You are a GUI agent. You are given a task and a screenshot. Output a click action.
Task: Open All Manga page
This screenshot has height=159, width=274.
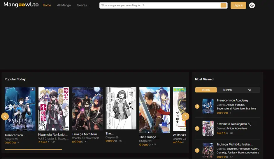(x=64, y=5)
